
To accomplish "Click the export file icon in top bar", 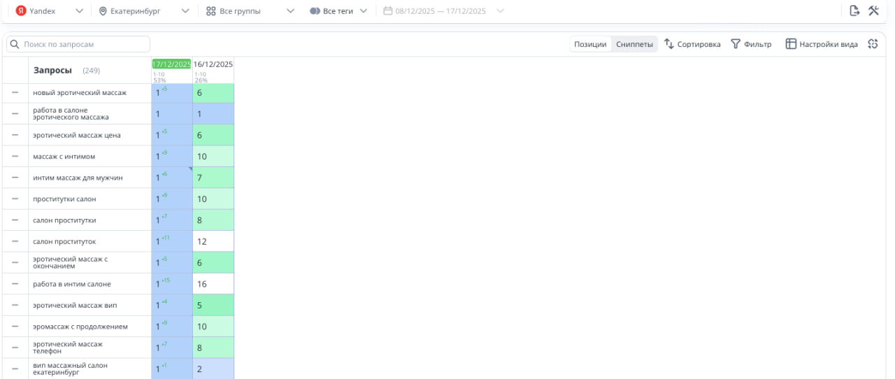I will click(x=854, y=10).
